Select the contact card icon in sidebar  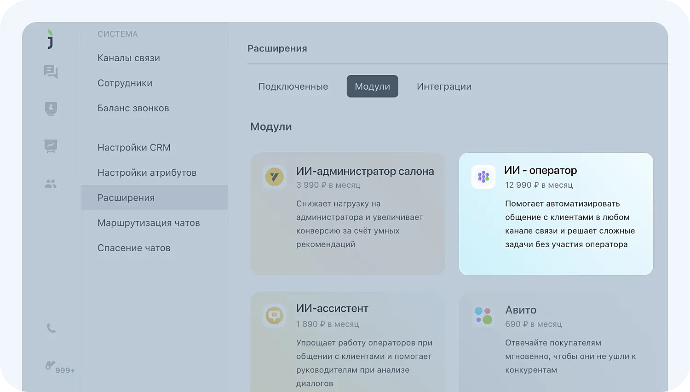point(51,109)
